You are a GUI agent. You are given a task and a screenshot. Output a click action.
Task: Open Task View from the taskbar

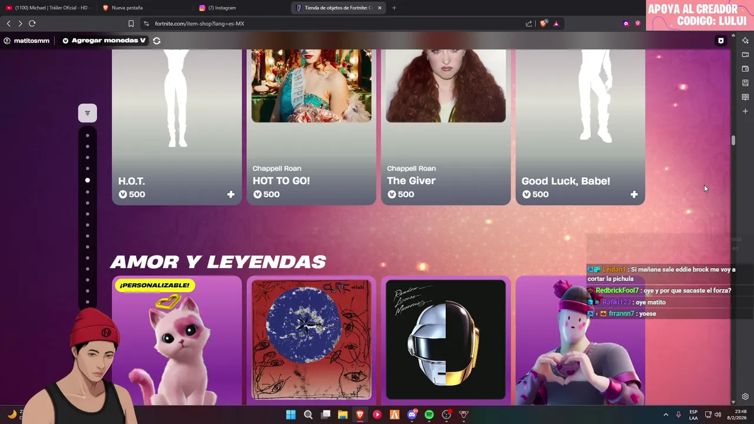pyautogui.click(x=326, y=415)
